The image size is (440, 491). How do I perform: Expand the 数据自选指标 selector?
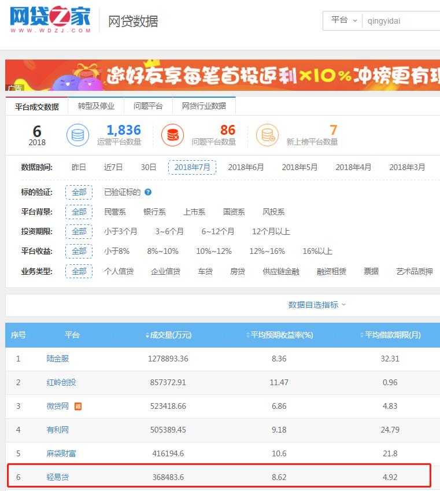[x=317, y=305]
